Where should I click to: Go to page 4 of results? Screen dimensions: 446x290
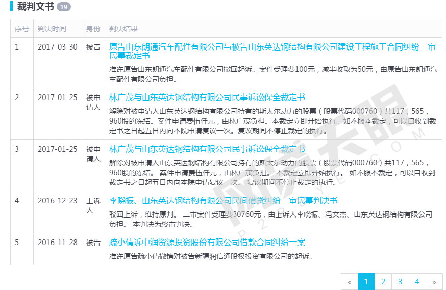point(417,282)
